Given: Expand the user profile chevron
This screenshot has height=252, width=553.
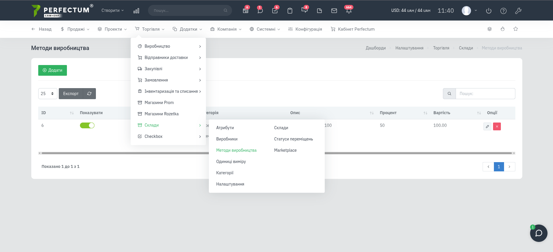Looking at the screenshot, I should pos(476,10).
